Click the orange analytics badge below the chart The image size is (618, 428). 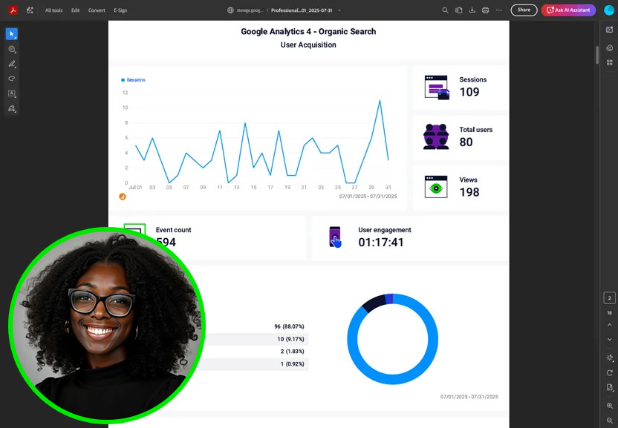123,197
